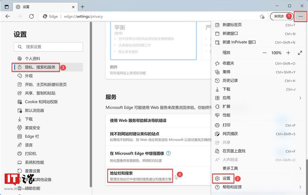Screen dimensions: 308x195
Task: Open 语言 settings section
Action: click(x=49, y=145)
